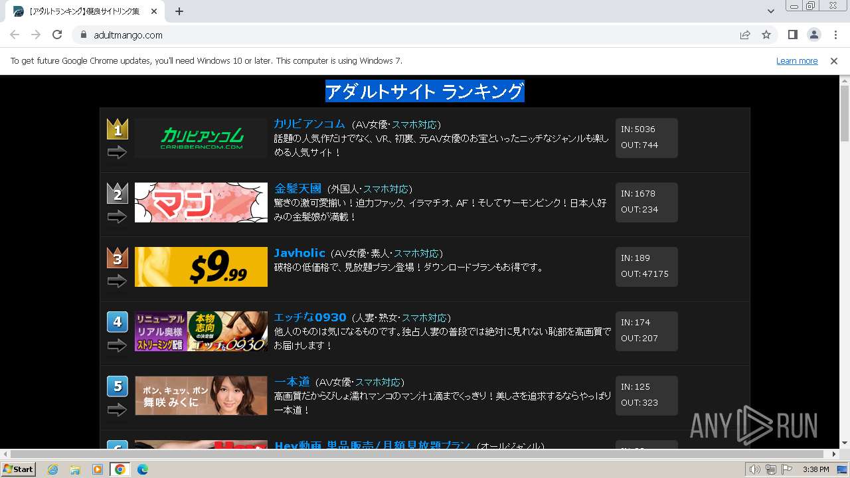Open the Javholic title link
This screenshot has width=850, height=478.
(x=299, y=253)
